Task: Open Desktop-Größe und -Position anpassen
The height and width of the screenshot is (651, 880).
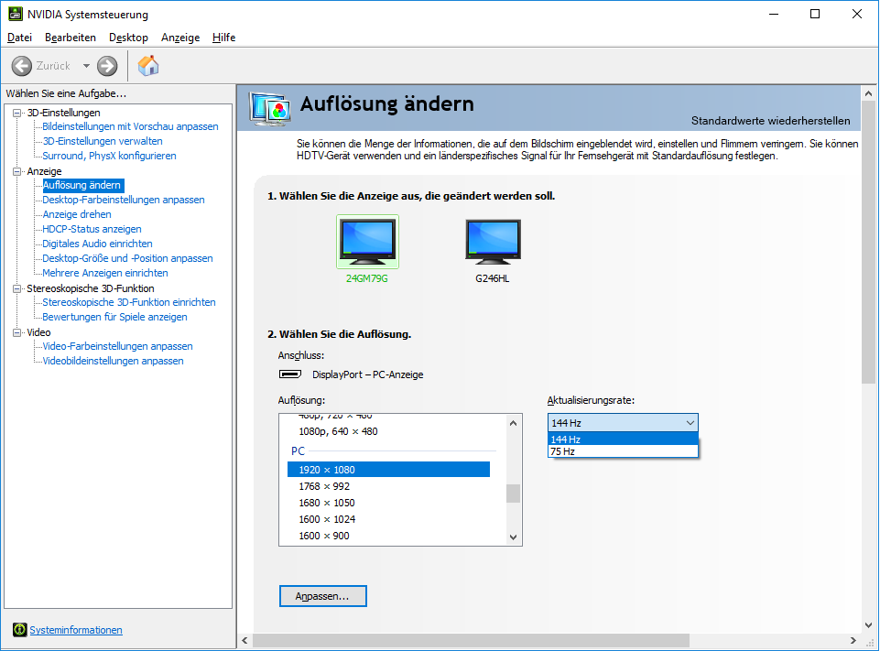Action: click(x=128, y=258)
